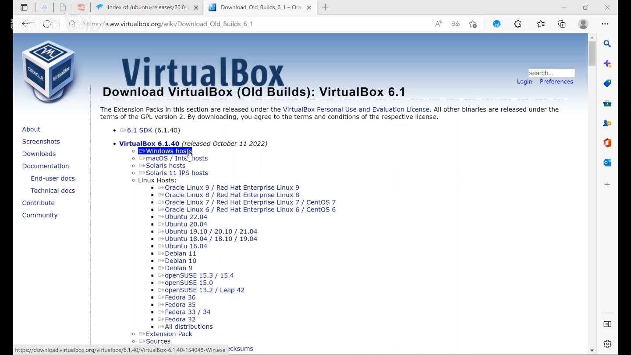631x355 pixels.
Task: Open the VirtualBox Personal Use and Evaluation License
Action: tap(356, 110)
